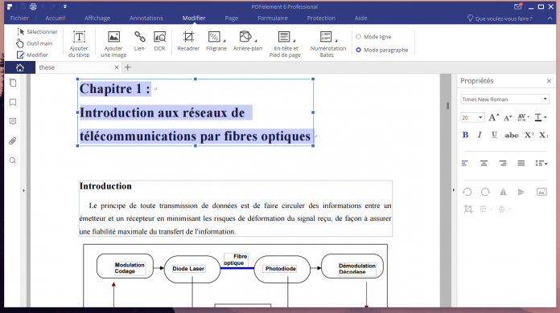
Task: Open Numérotation Bates tool
Action: 327,44
